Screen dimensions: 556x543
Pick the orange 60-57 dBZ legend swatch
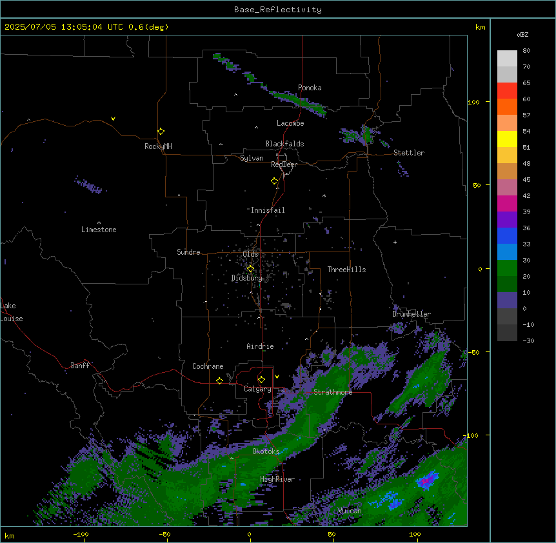tap(507, 106)
